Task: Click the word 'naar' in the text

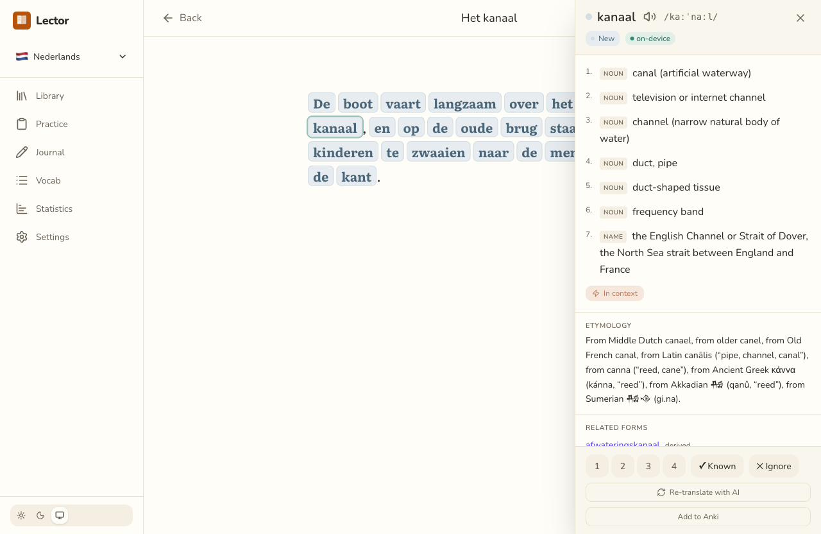Action: (x=493, y=152)
